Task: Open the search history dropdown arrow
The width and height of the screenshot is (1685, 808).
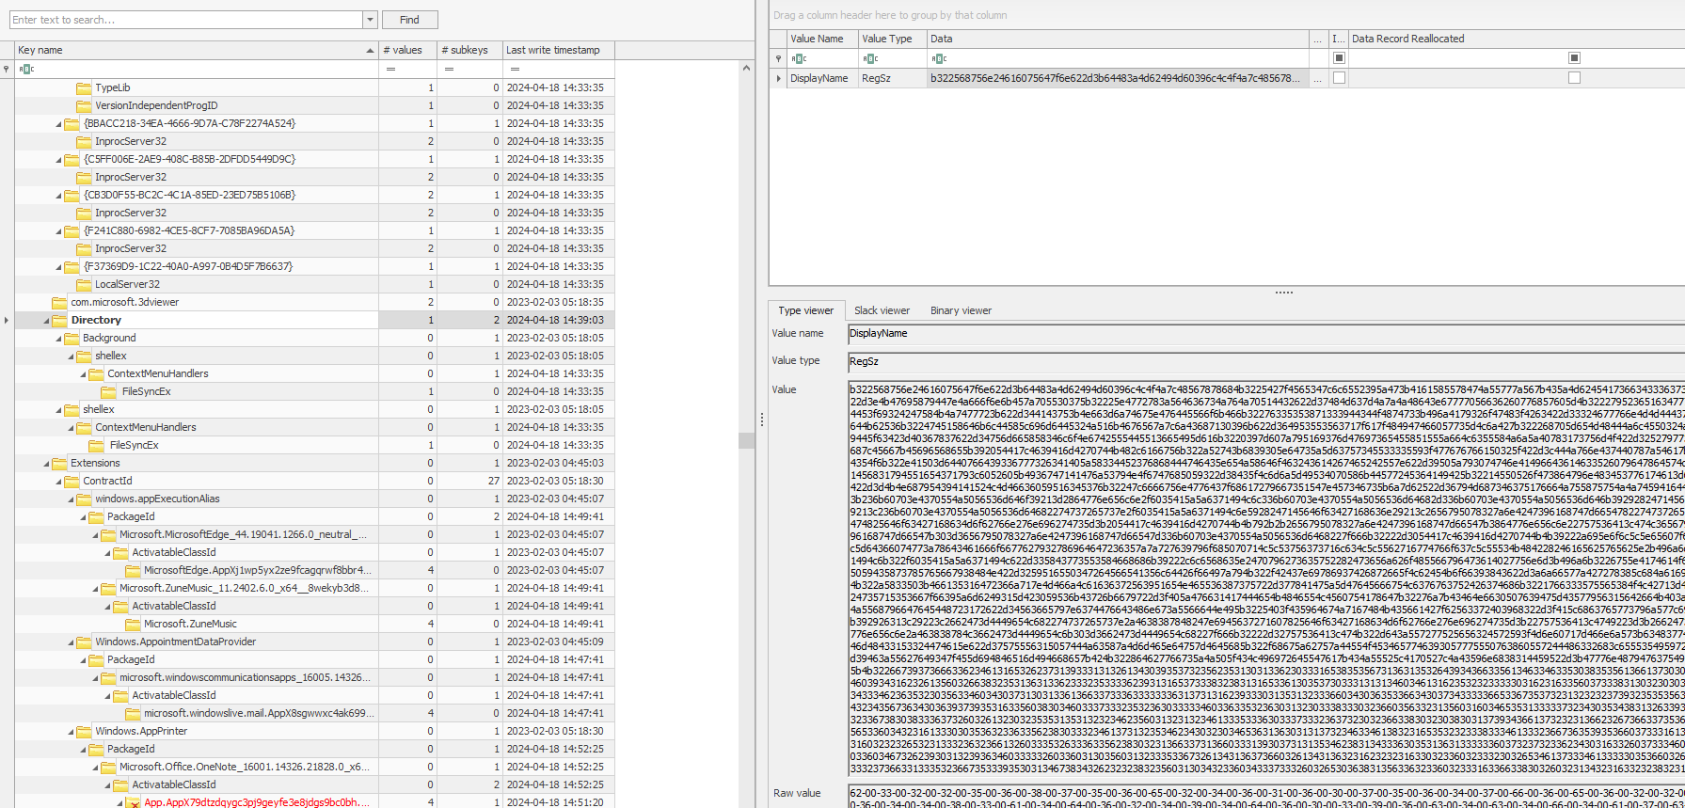Action: [x=370, y=20]
